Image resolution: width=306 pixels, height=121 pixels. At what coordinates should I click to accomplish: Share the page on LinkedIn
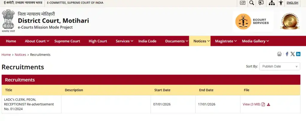(x=298, y=54)
